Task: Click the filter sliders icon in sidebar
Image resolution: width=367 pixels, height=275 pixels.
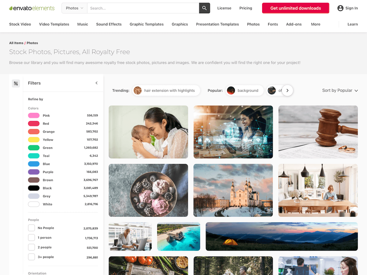Action: point(16,83)
